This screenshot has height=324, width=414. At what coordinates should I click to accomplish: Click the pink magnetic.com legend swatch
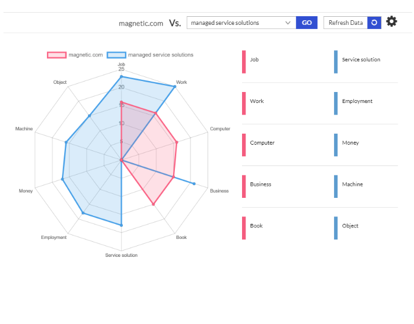[57, 55]
